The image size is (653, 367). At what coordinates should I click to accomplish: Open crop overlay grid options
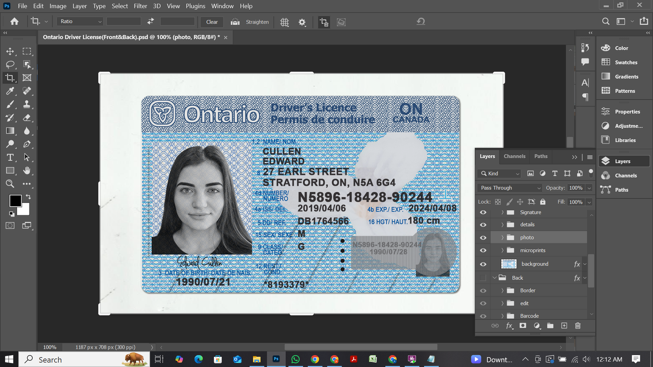tap(284, 22)
